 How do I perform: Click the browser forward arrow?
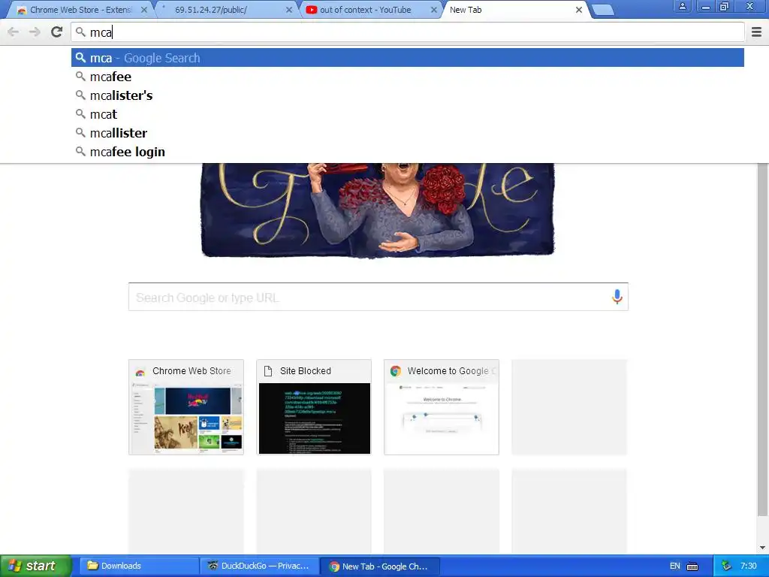click(x=35, y=32)
